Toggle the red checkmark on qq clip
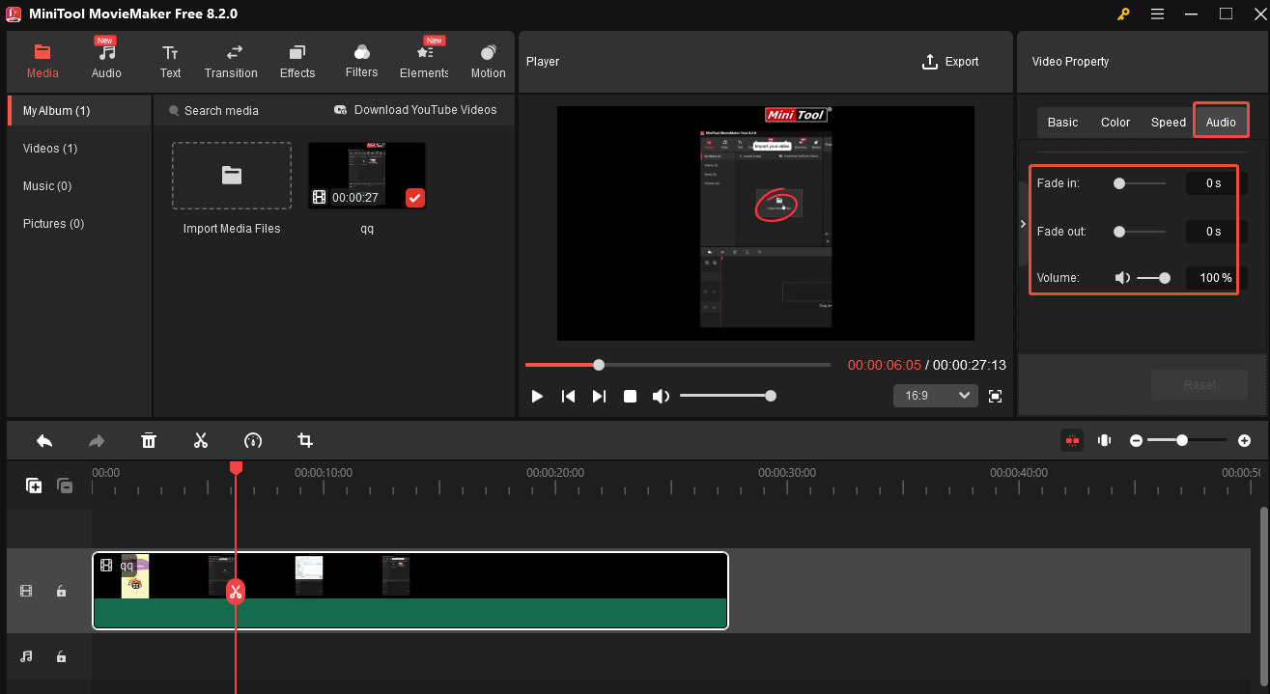Image resolution: width=1270 pixels, height=694 pixels. pos(414,198)
